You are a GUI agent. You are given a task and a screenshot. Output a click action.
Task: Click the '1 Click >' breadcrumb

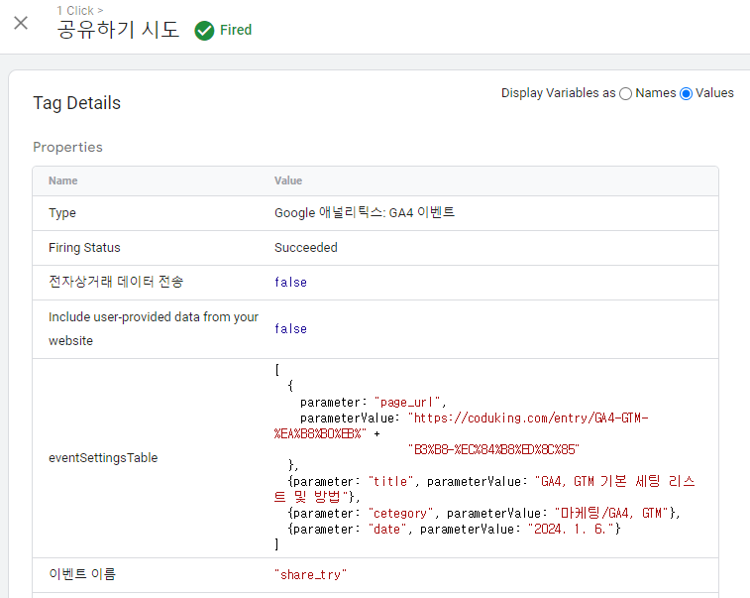click(80, 11)
